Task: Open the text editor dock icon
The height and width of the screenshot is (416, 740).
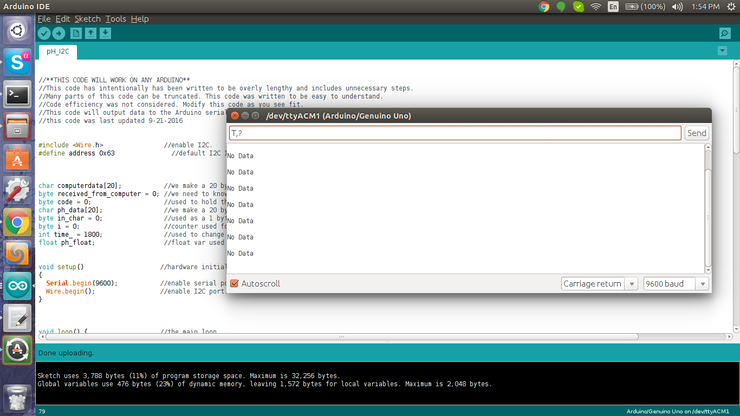Action: (17, 318)
